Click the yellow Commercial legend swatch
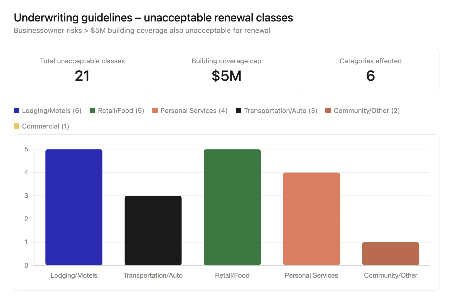 click(16, 126)
